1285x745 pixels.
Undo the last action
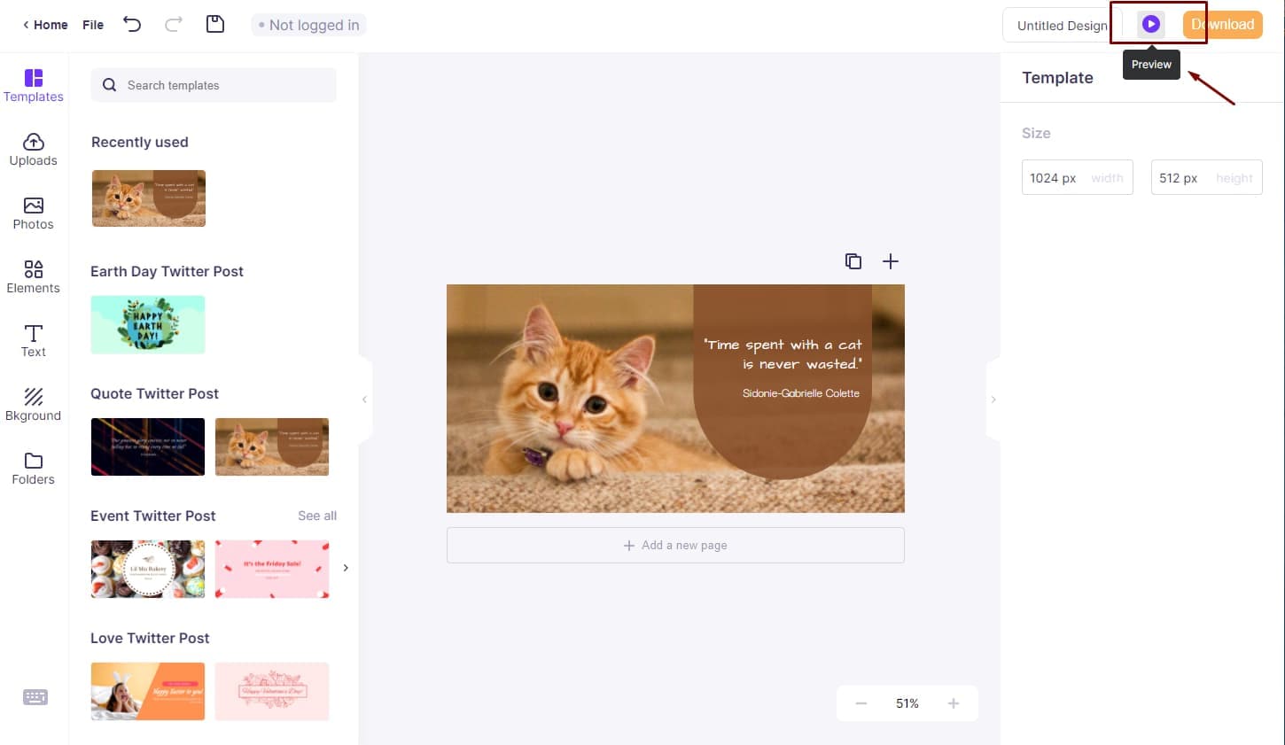pos(132,24)
